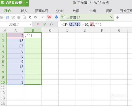Select column A header
This screenshot has width=132, height=106.
[16, 30]
